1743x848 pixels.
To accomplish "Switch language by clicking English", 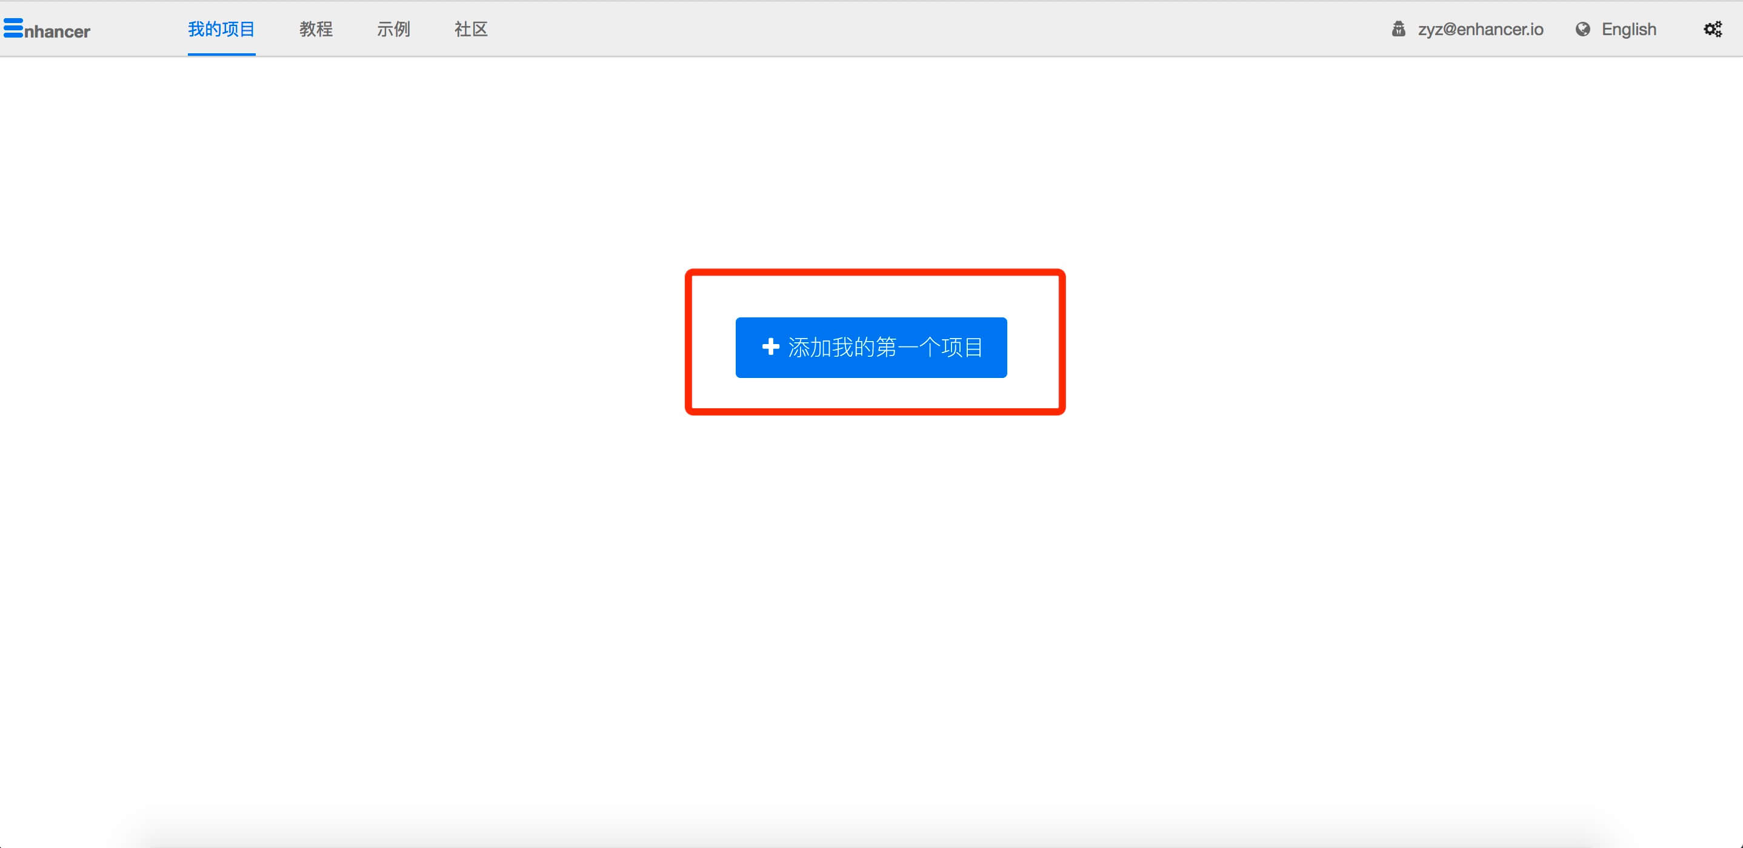I will pos(1628,29).
